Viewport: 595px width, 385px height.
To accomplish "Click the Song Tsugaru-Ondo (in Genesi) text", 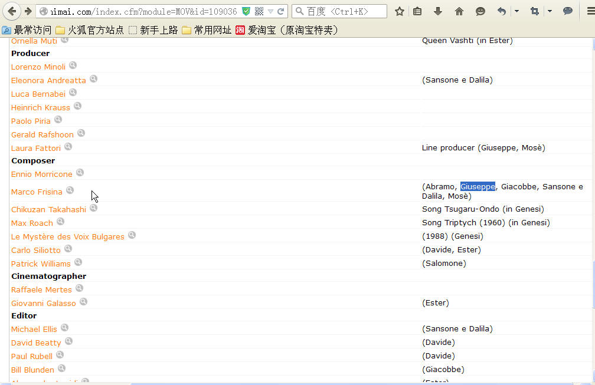I will (483, 209).
